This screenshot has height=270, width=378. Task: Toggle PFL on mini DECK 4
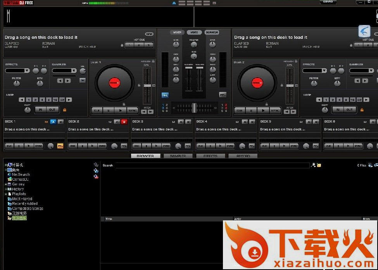252,146
